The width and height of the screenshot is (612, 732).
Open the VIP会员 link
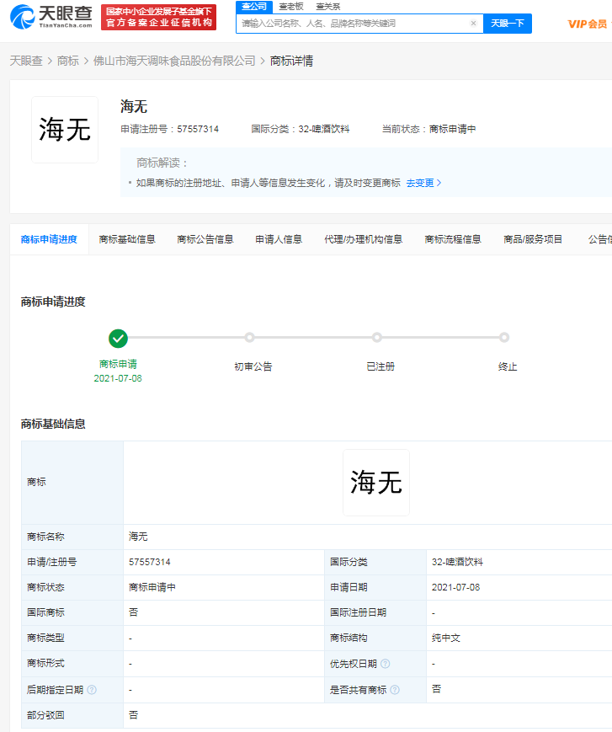click(x=588, y=24)
